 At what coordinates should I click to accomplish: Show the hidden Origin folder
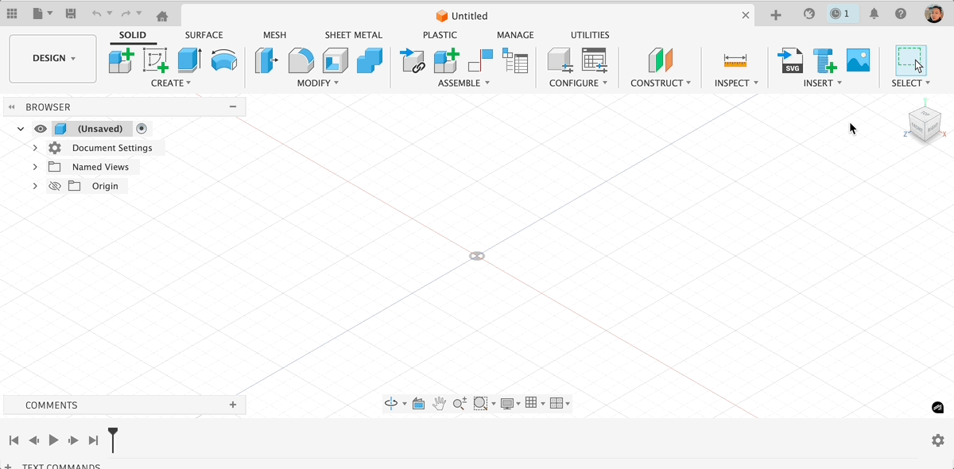(55, 186)
